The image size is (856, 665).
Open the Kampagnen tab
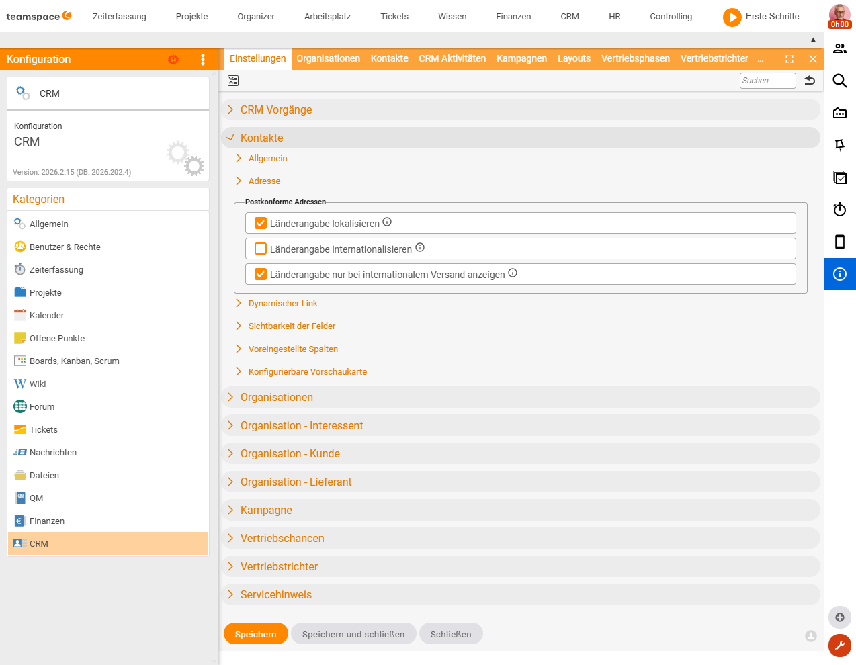pos(522,59)
